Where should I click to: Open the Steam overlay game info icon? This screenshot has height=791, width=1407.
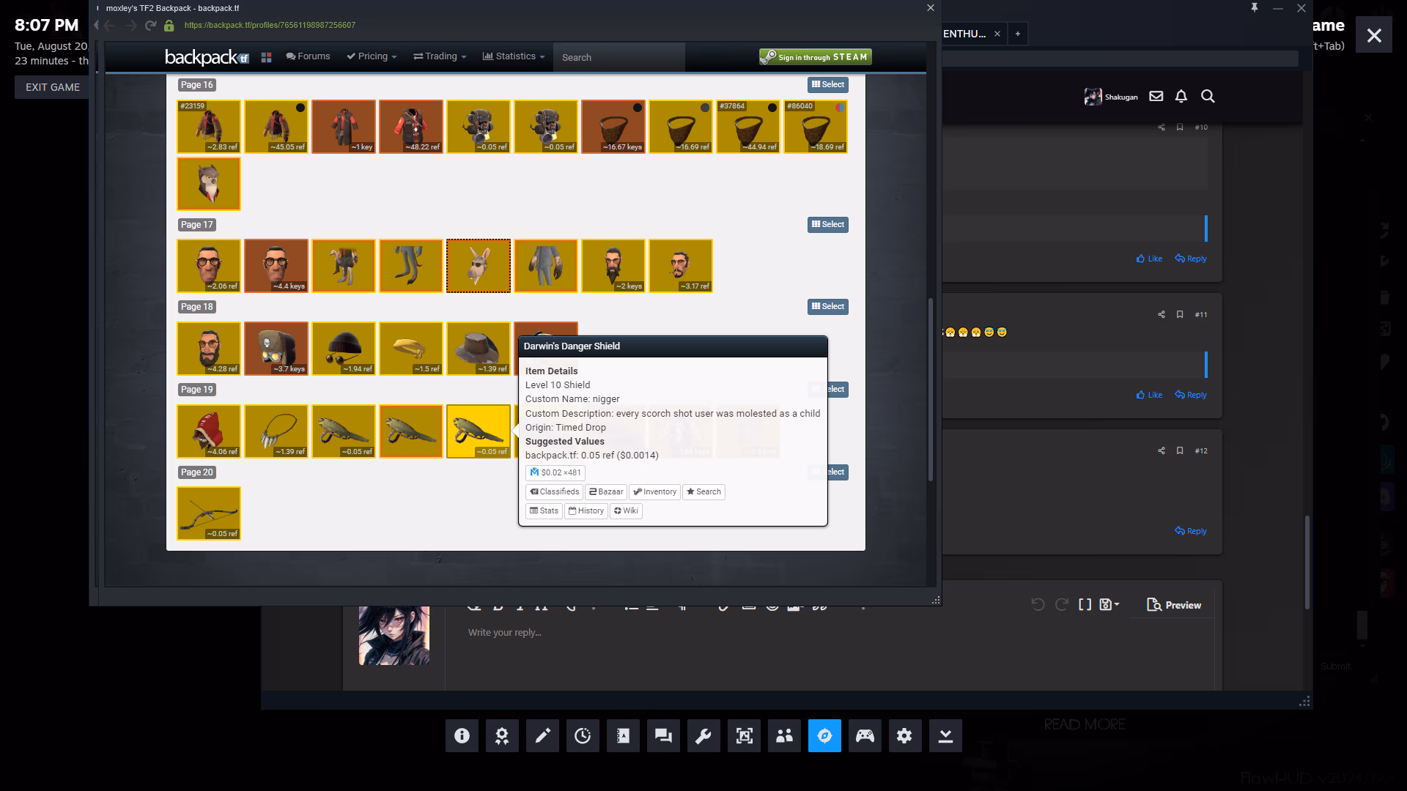tap(462, 735)
